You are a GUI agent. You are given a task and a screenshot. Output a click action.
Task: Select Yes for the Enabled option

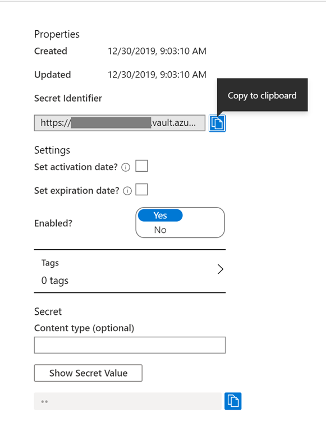160,215
